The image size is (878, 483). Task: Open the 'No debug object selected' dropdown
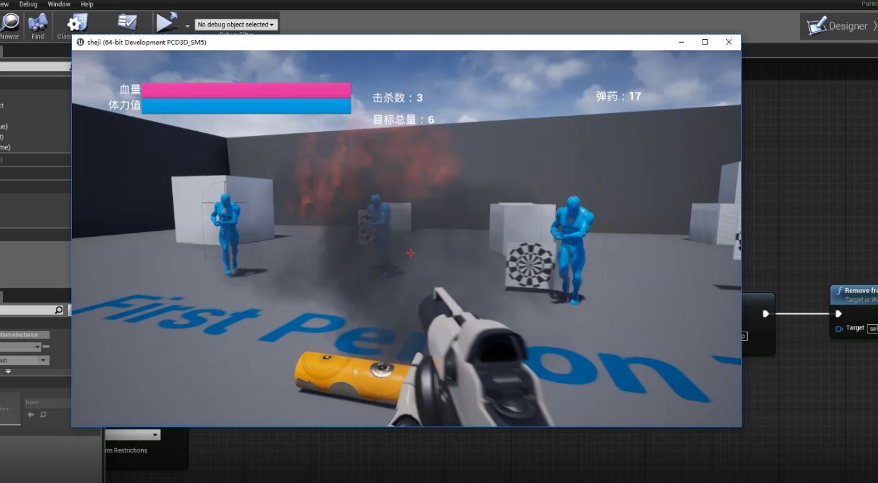click(x=236, y=24)
